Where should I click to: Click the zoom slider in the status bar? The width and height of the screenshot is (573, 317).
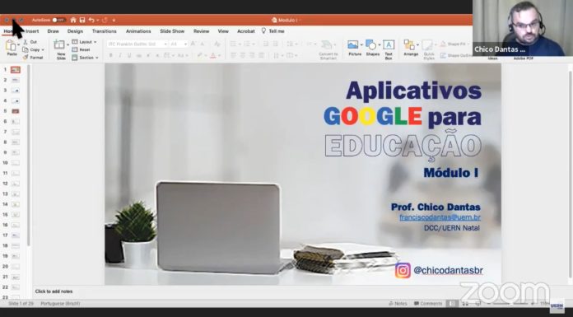[x=511, y=304]
